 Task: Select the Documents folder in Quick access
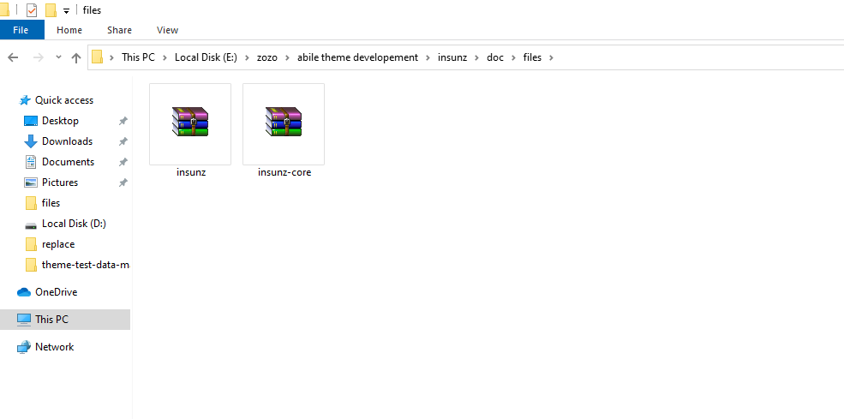click(x=68, y=162)
